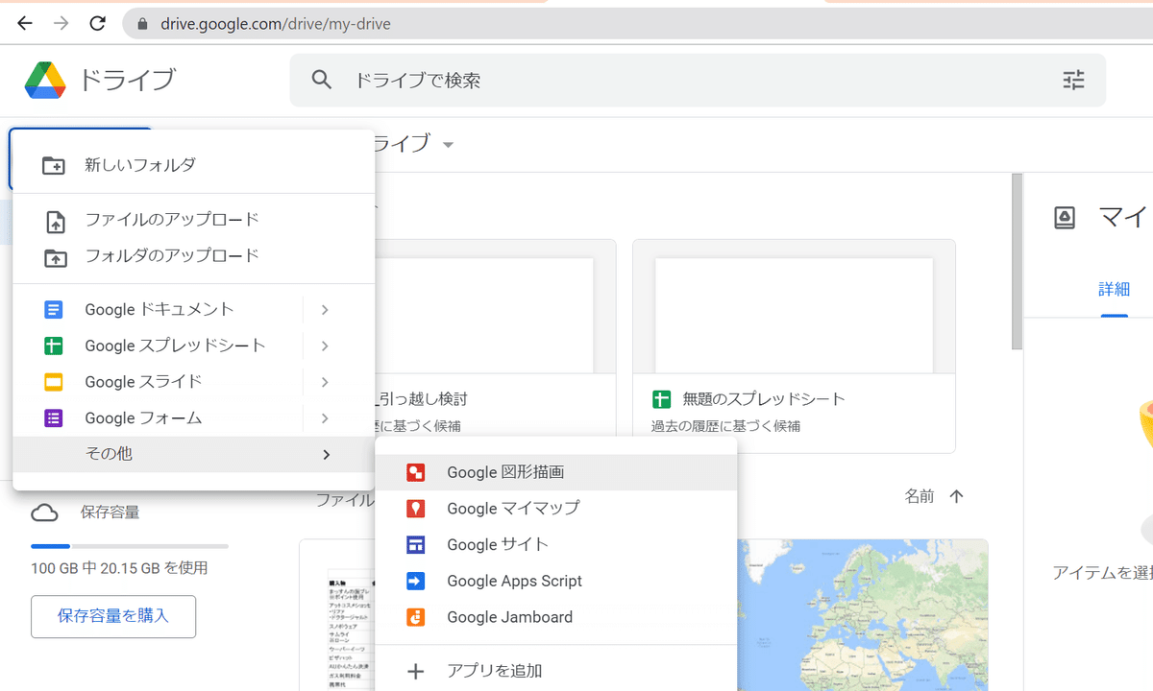
Task: Click the browser back arrow
Action: 25,23
